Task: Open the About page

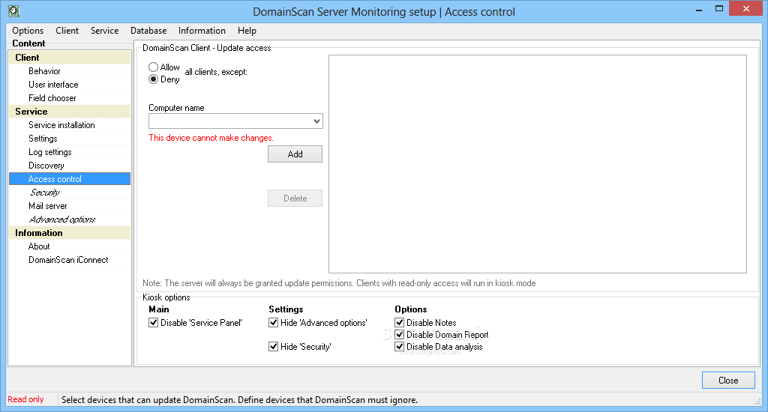Action: click(39, 246)
